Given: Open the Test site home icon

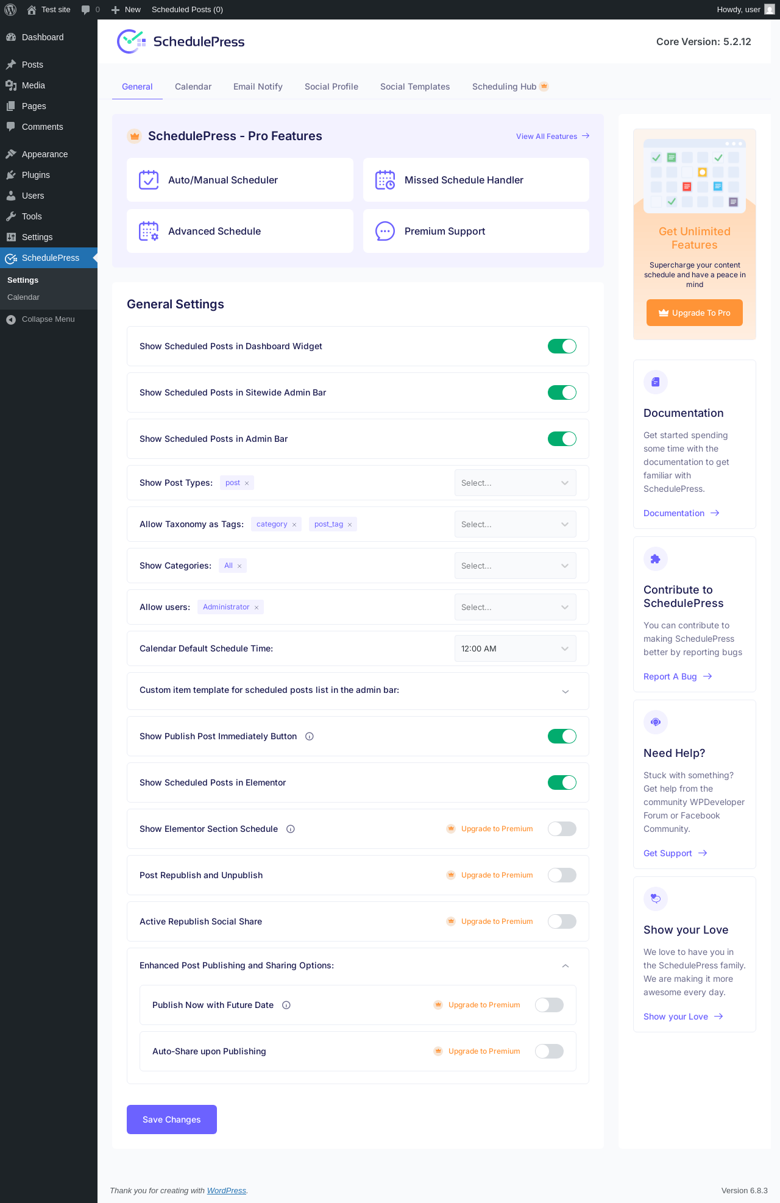Looking at the screenshot, I should [x=32, y=10].
